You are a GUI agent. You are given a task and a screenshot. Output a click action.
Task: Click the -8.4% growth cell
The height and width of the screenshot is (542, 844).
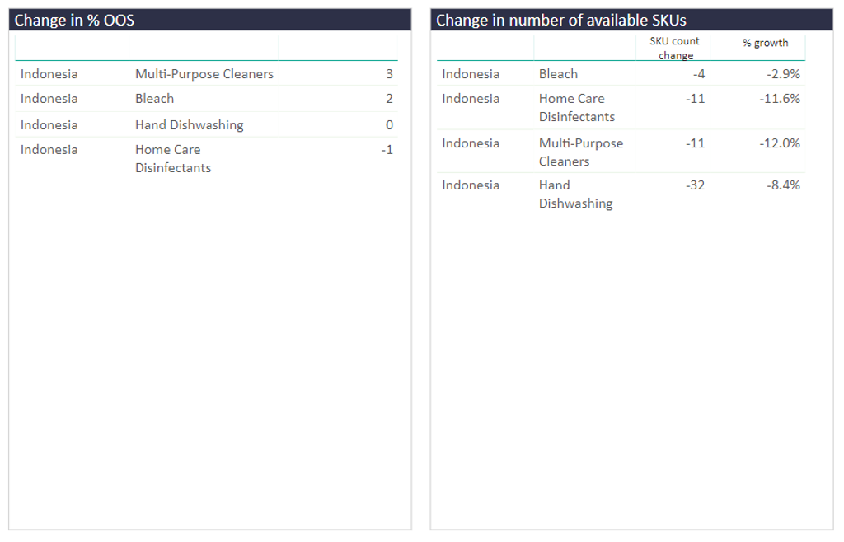pos(783,185)
